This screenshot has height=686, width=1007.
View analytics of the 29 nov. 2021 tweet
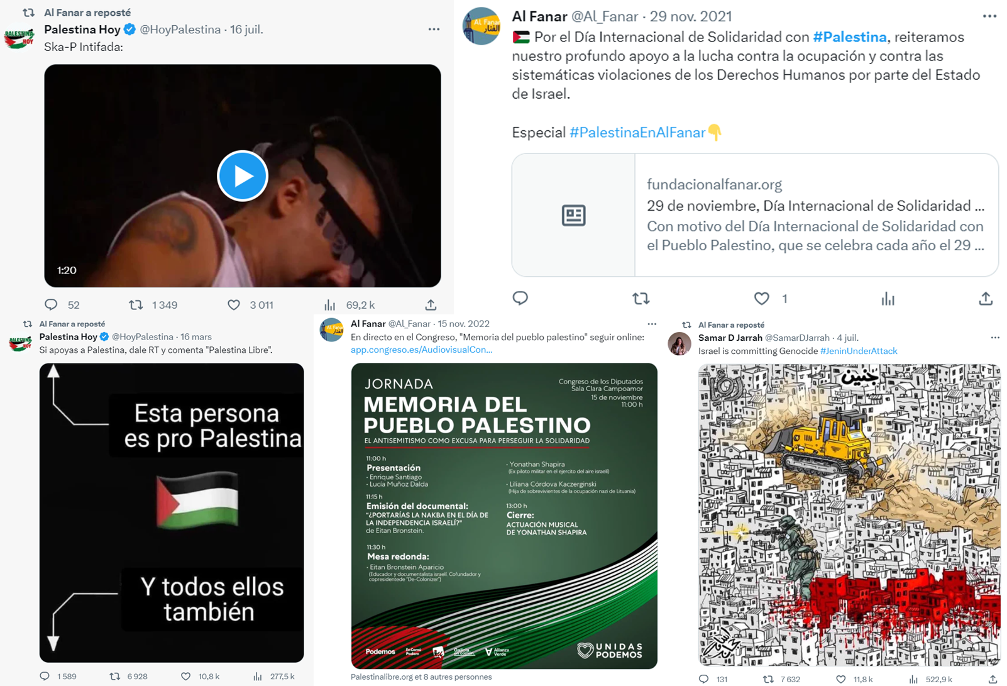coord(888,299)
